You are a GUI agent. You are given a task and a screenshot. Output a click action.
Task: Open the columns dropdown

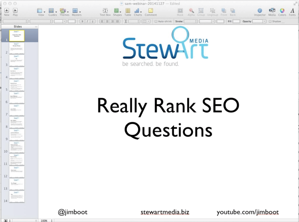pyautogui.click(x=146, y=21)
